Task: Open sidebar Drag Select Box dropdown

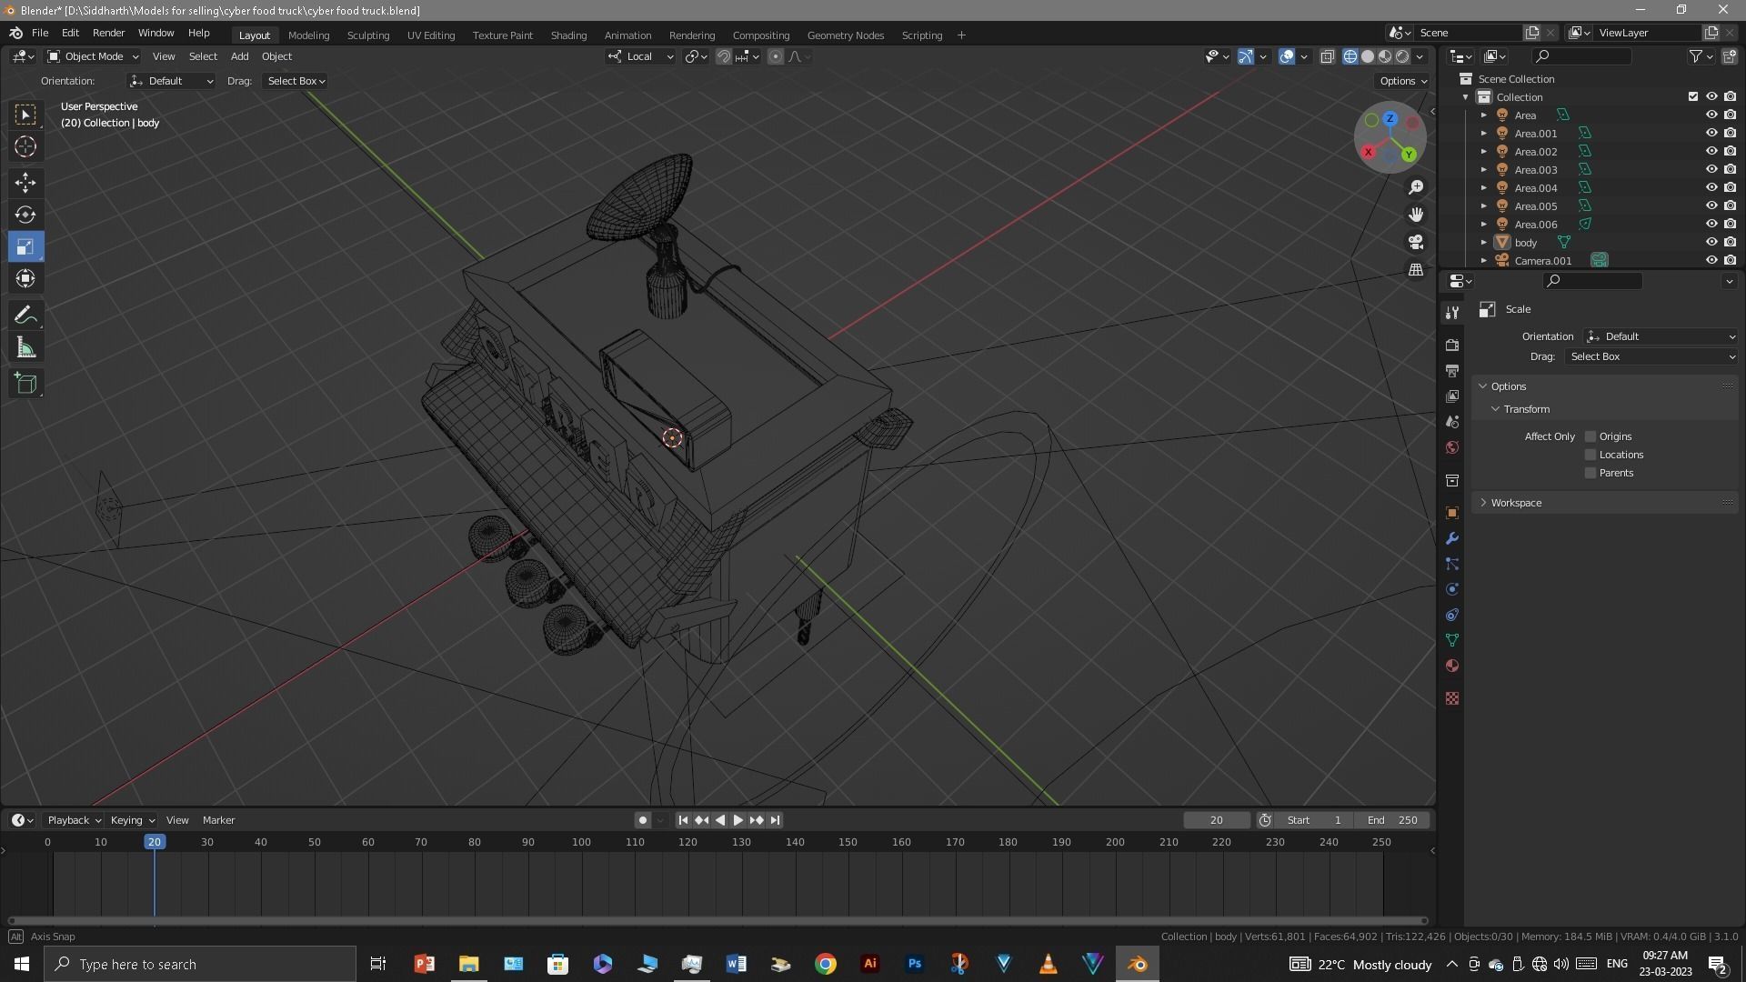Action: (x=1651, y=356)
